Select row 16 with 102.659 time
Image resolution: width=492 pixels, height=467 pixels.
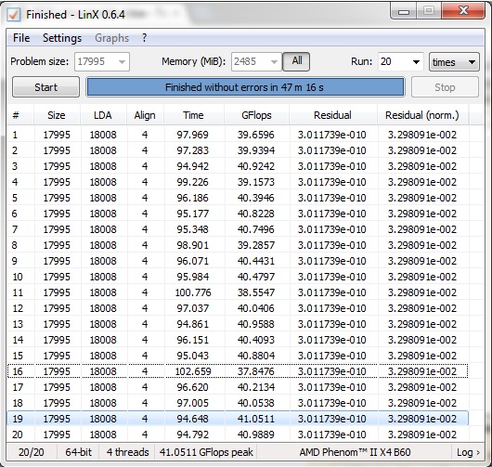click(x=238, y=371)
